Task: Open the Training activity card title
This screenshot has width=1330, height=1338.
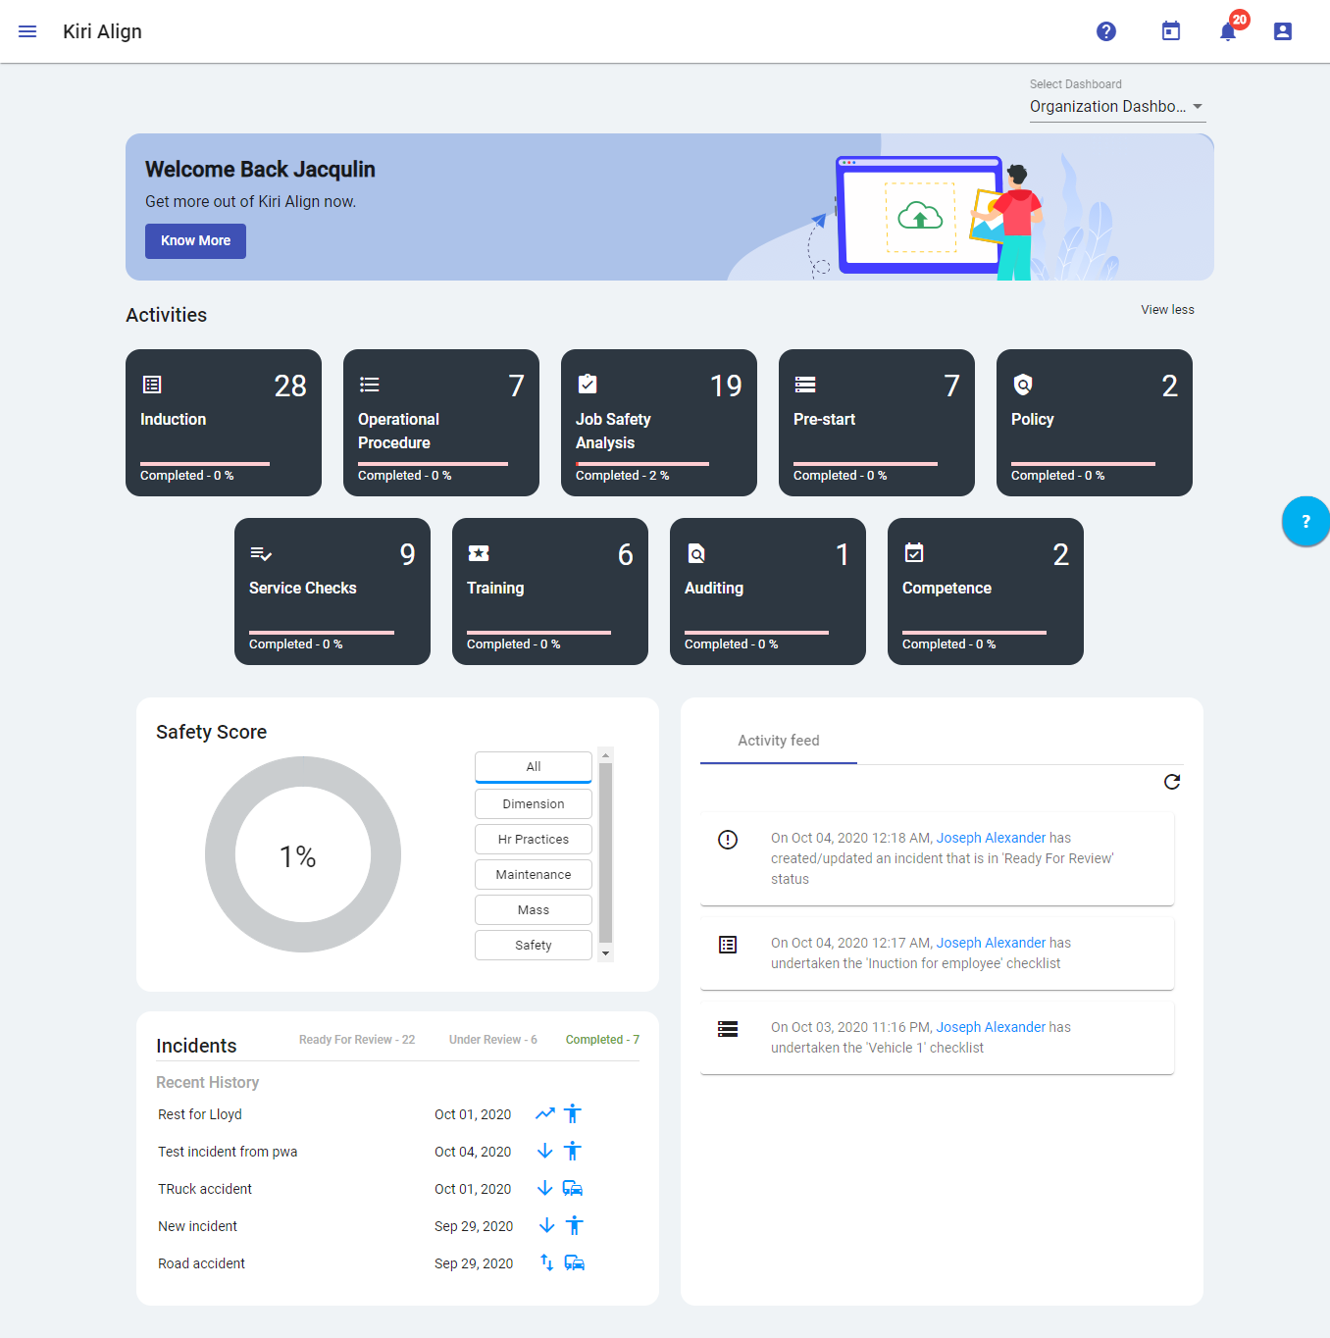Action: (x=495, y=588)
